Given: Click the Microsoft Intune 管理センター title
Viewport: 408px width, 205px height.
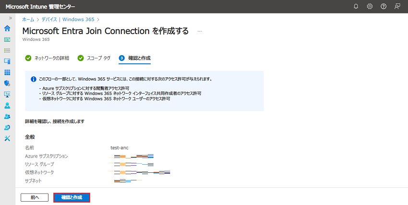Looking at the screenshot, I should [x=40, y=7].
